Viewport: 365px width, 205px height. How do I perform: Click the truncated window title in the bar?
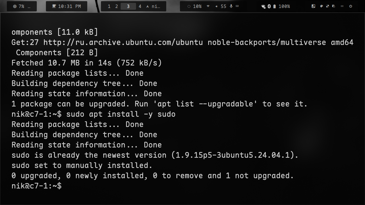154,6
